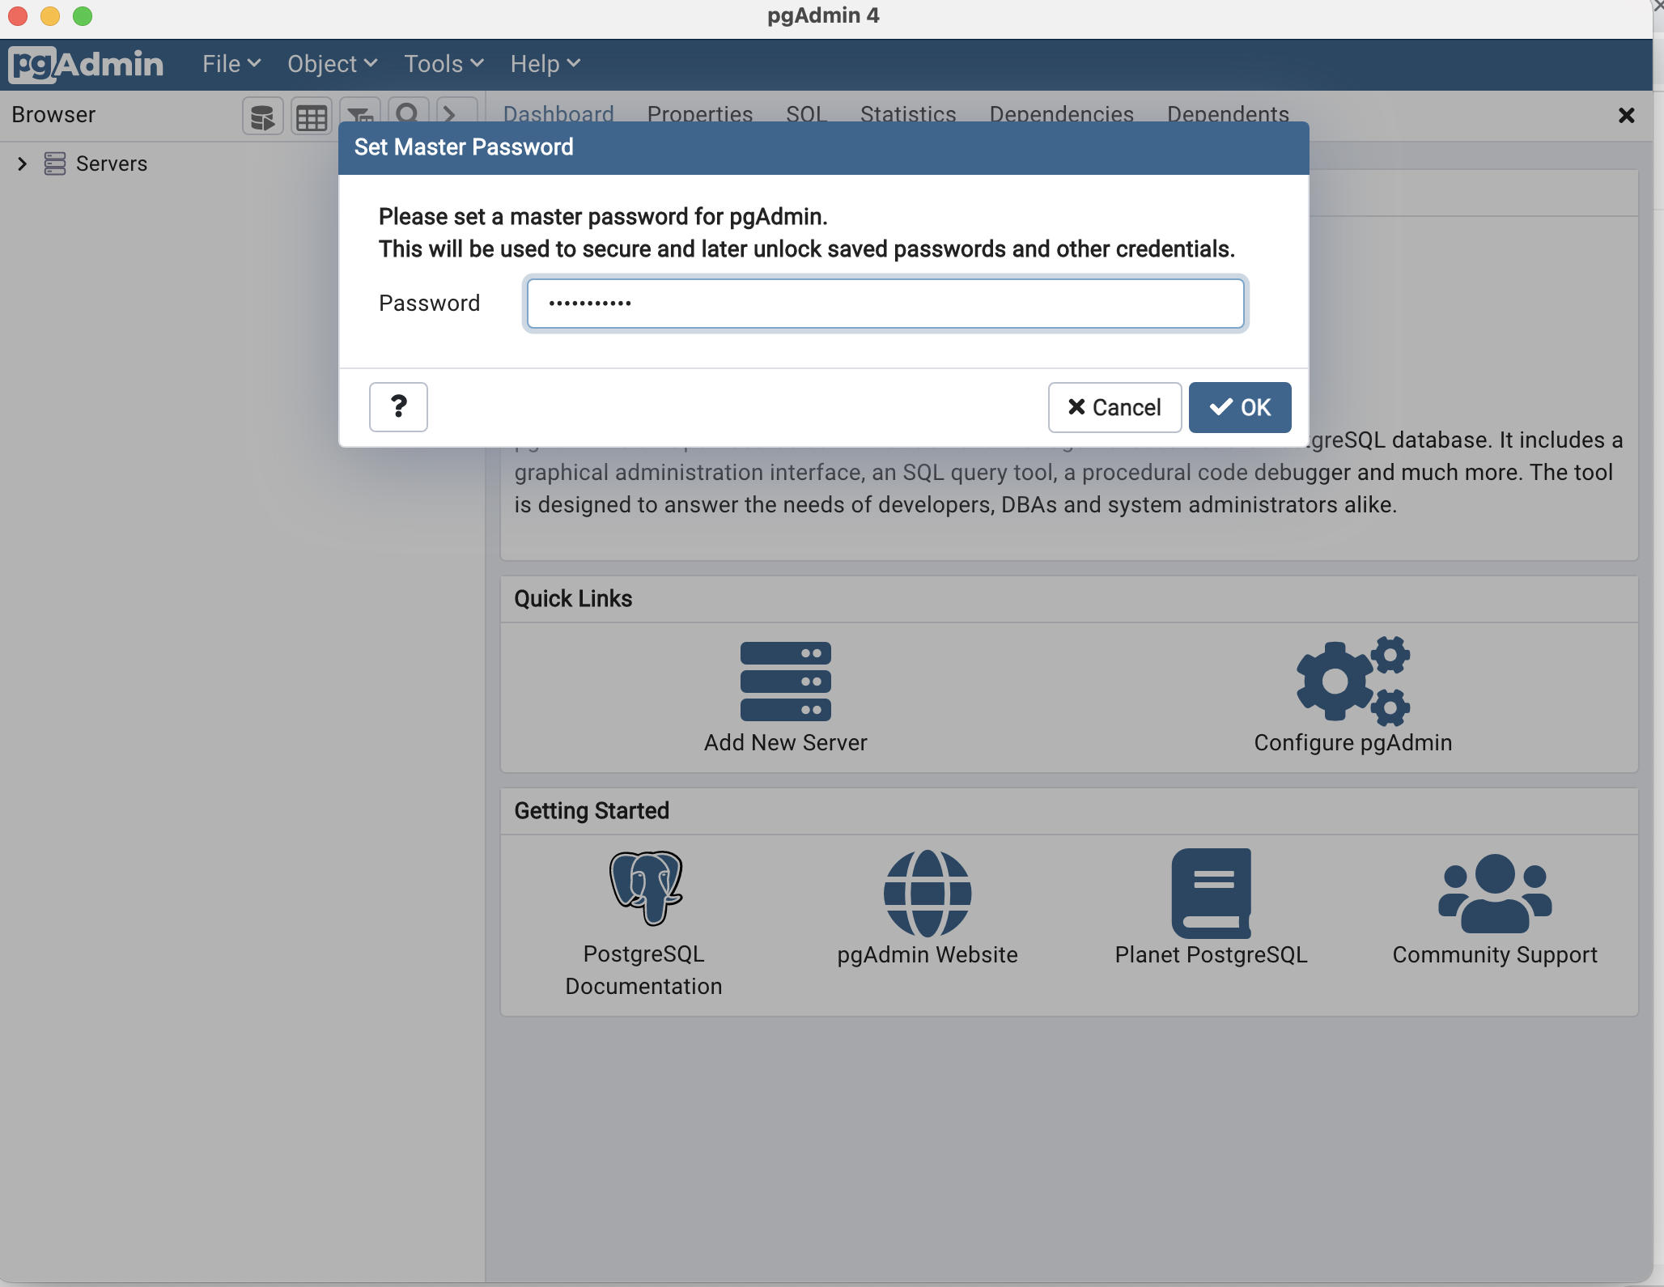Viewport: 1664px width, 1287px height.
Task: Click the pgAdmin Website globe icon
Action: click(927, 893)
